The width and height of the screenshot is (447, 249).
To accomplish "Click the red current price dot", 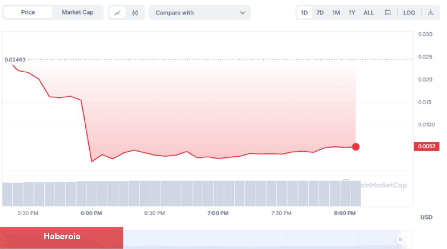I will tap(356, 147).
